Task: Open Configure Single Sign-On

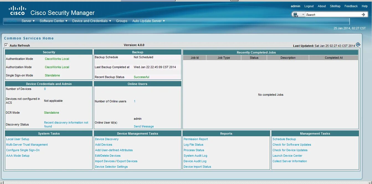Action: coord(23,150)
